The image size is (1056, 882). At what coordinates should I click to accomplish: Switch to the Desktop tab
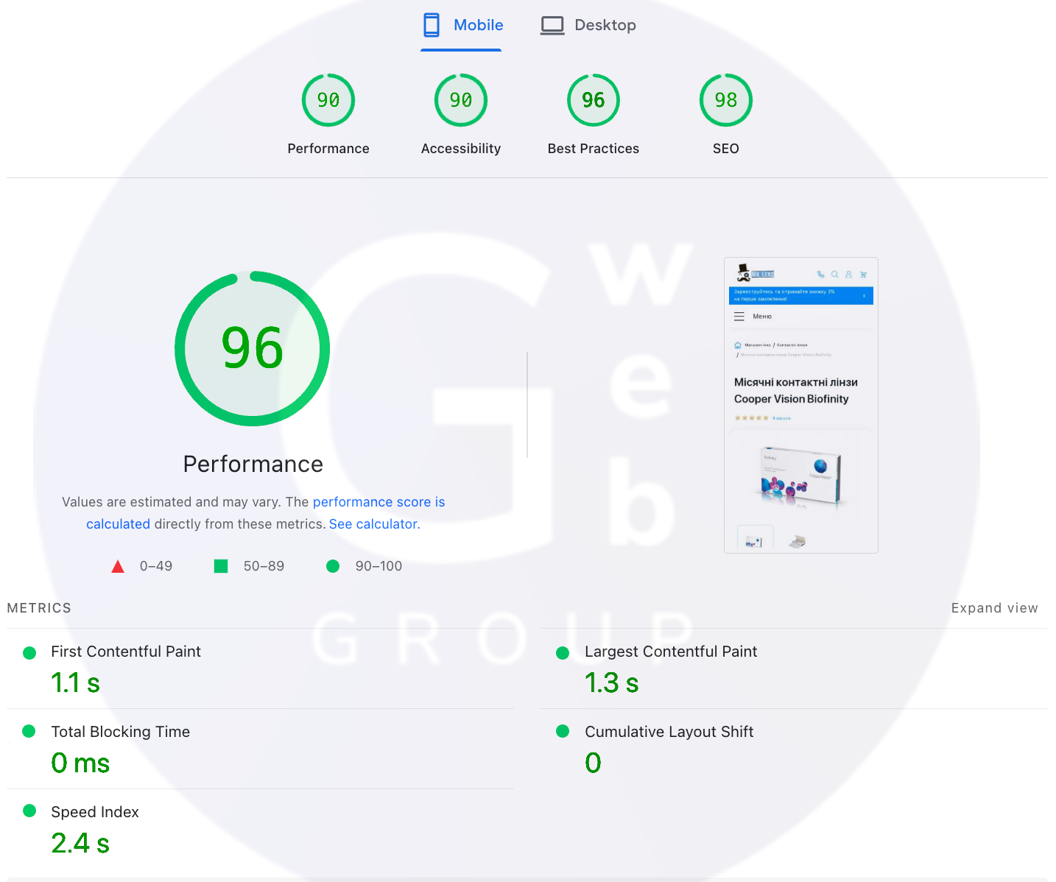[x=588, y=25]
